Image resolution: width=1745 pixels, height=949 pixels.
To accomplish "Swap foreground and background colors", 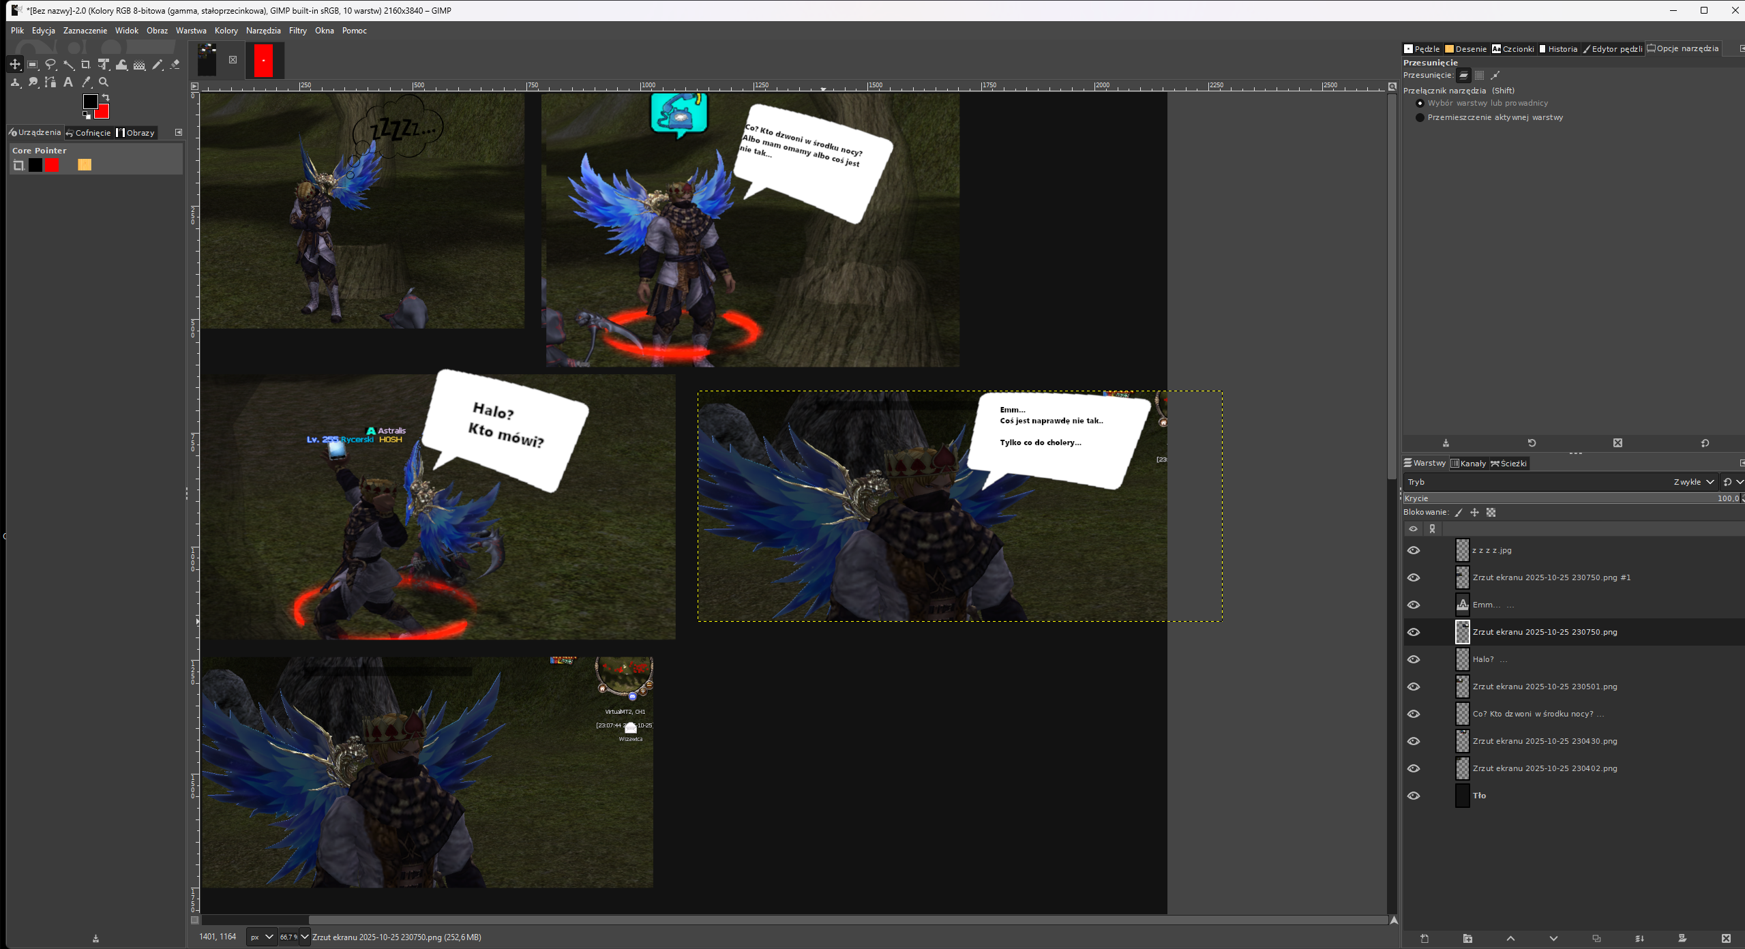I will pyautogui.click(x=106, y=97).
